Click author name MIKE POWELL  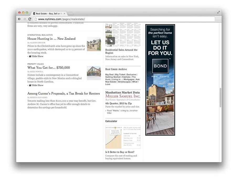pyautogui.click(x=37, y=72)
